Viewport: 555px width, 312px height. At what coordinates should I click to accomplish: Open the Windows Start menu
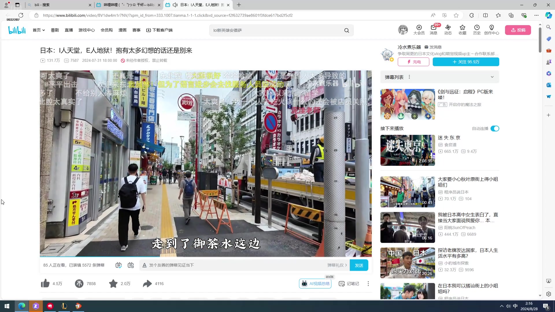[7, 306]
